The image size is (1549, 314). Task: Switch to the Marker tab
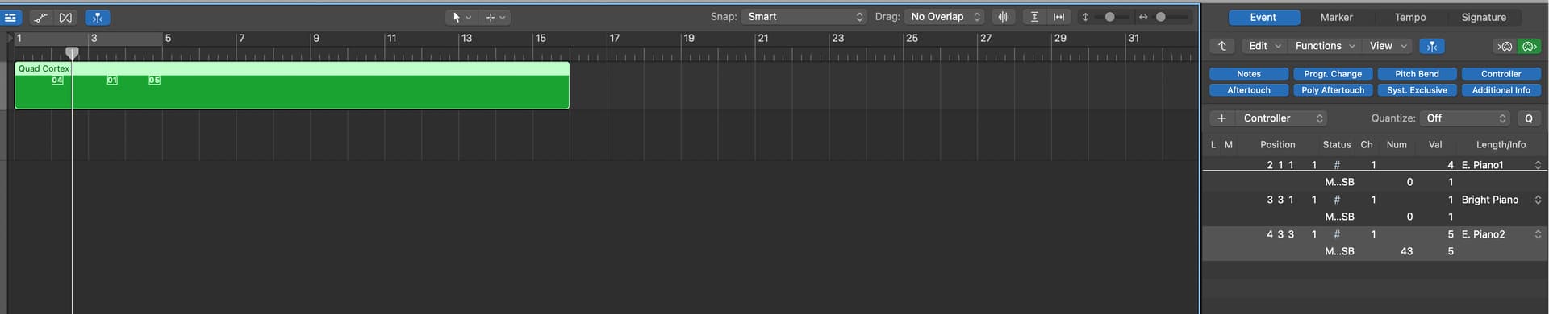tap(1337, 17)
